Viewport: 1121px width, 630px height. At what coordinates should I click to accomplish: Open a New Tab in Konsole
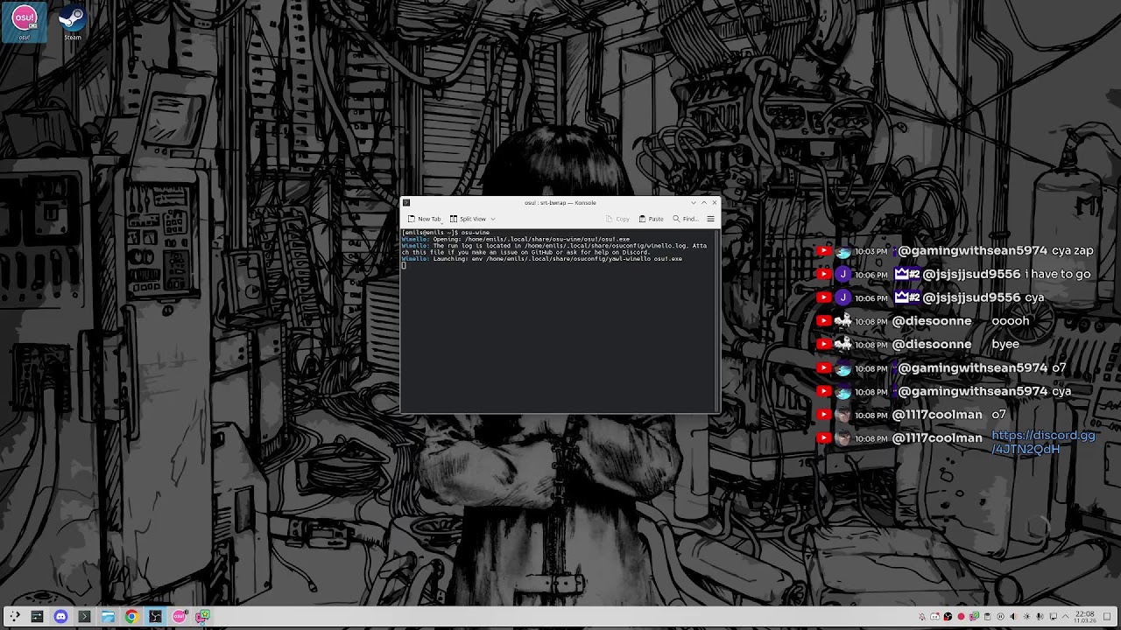pos(425,219)
